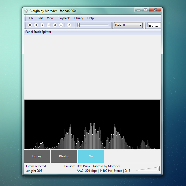The width and height of the screenshot is (186, 186).
Task: Open the File menu
Action: click(31, 18)
